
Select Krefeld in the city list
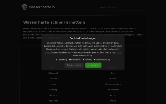tap(113, 101)
